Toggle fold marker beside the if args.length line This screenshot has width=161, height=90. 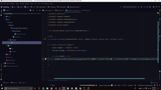point(48,56)
